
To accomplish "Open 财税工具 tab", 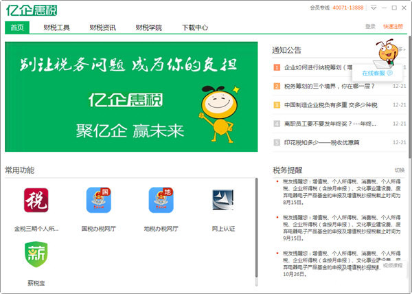I will (56, 27).
